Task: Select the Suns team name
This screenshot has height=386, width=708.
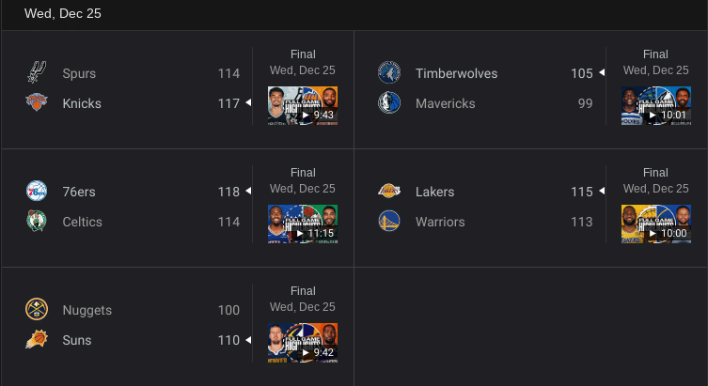Action: tap(77, 340)
